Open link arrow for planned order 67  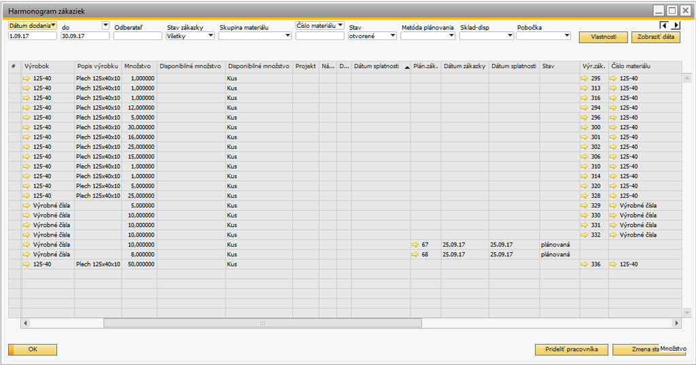pos(415,245)
